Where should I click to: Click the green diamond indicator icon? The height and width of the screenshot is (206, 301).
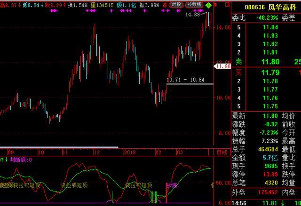click(208, 5)
